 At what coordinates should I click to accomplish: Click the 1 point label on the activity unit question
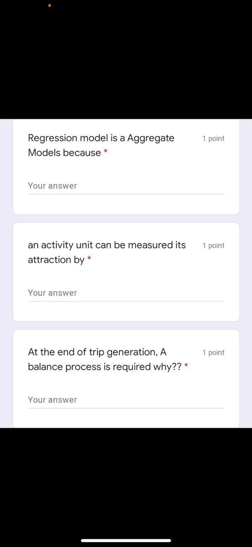pyautogui.click(x=213, y=245)
